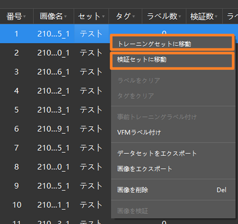Viewport: 238px width, 224px height.
Task: Select データセットをエクスポート menu item
Action: pyautogui.click(x=173, y=153)
